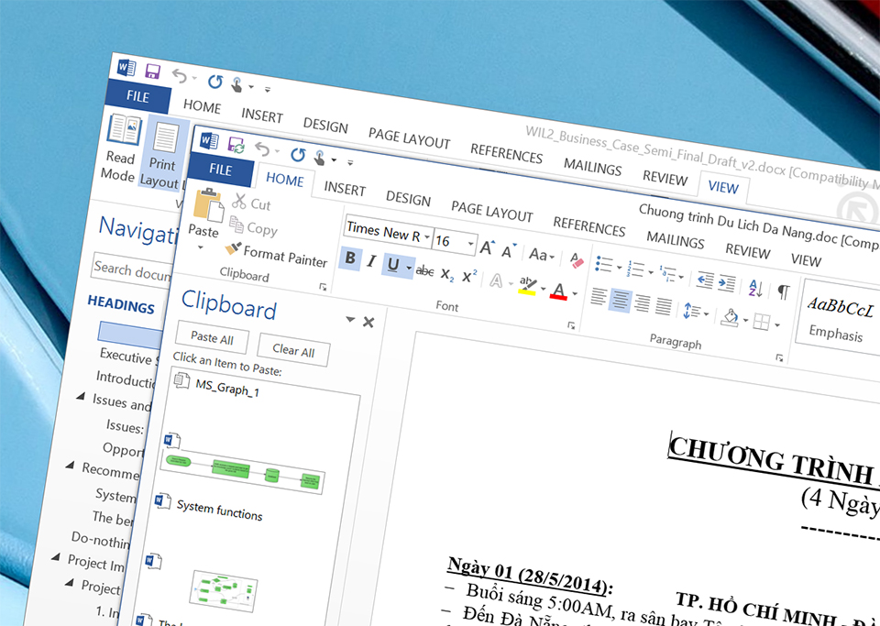
Task: Show paragraph marks with pilcrow icon
Action: pos(784,291)
